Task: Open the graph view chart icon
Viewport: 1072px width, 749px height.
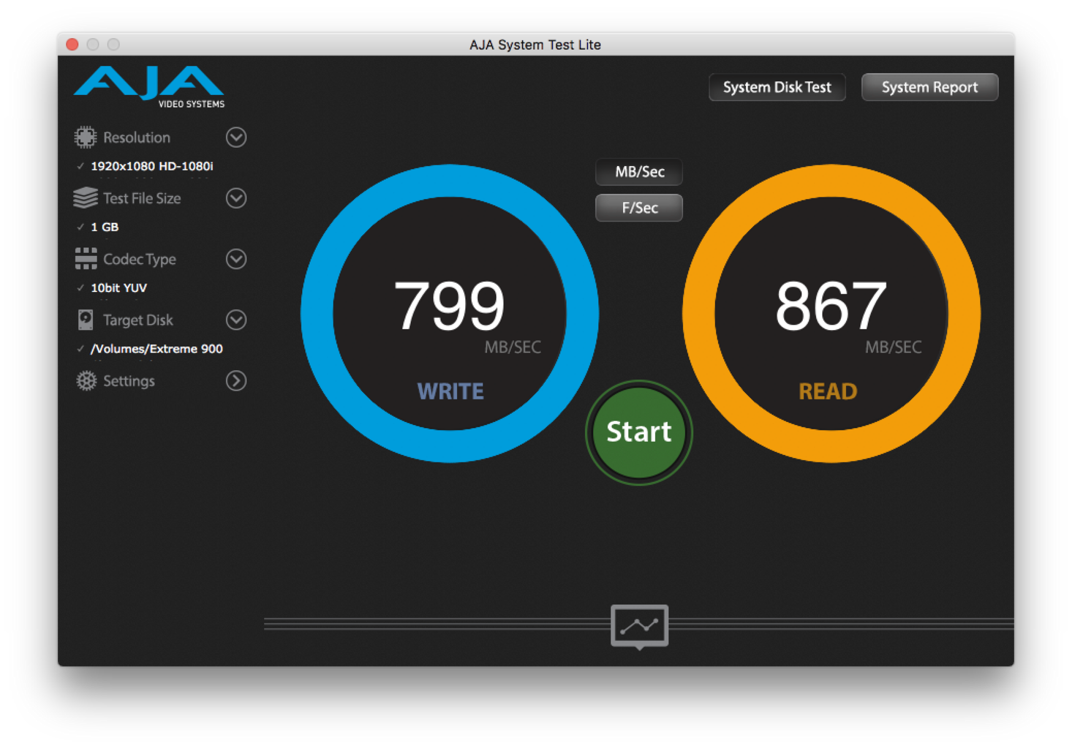Action: [639, 625]
